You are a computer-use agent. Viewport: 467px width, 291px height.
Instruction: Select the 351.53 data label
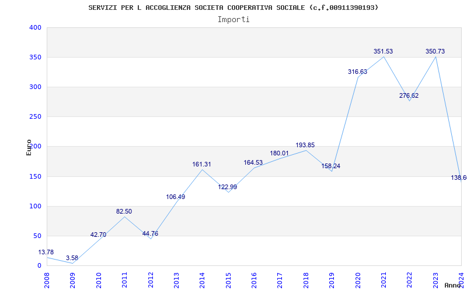384,51
